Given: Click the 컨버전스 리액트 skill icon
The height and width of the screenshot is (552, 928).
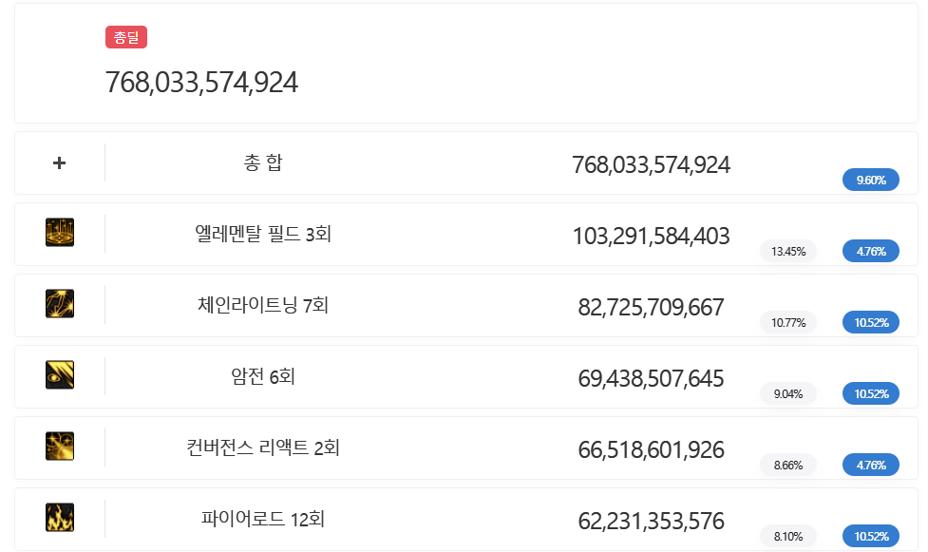Looking at the screenshot, I should (60, 447).
